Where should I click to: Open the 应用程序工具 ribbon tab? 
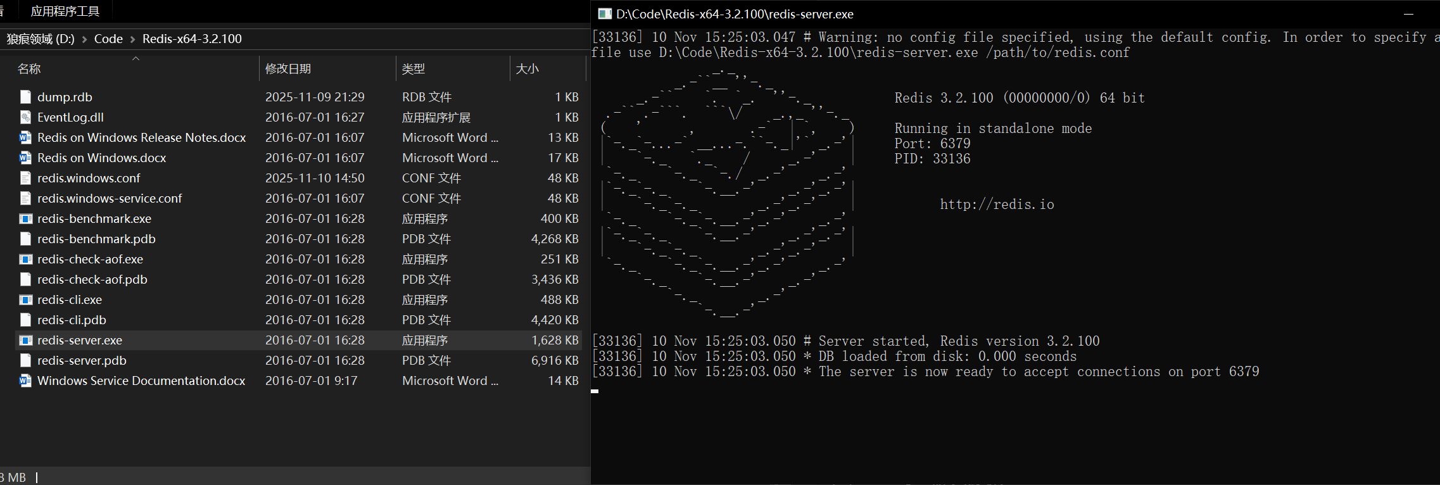[65, 11]
